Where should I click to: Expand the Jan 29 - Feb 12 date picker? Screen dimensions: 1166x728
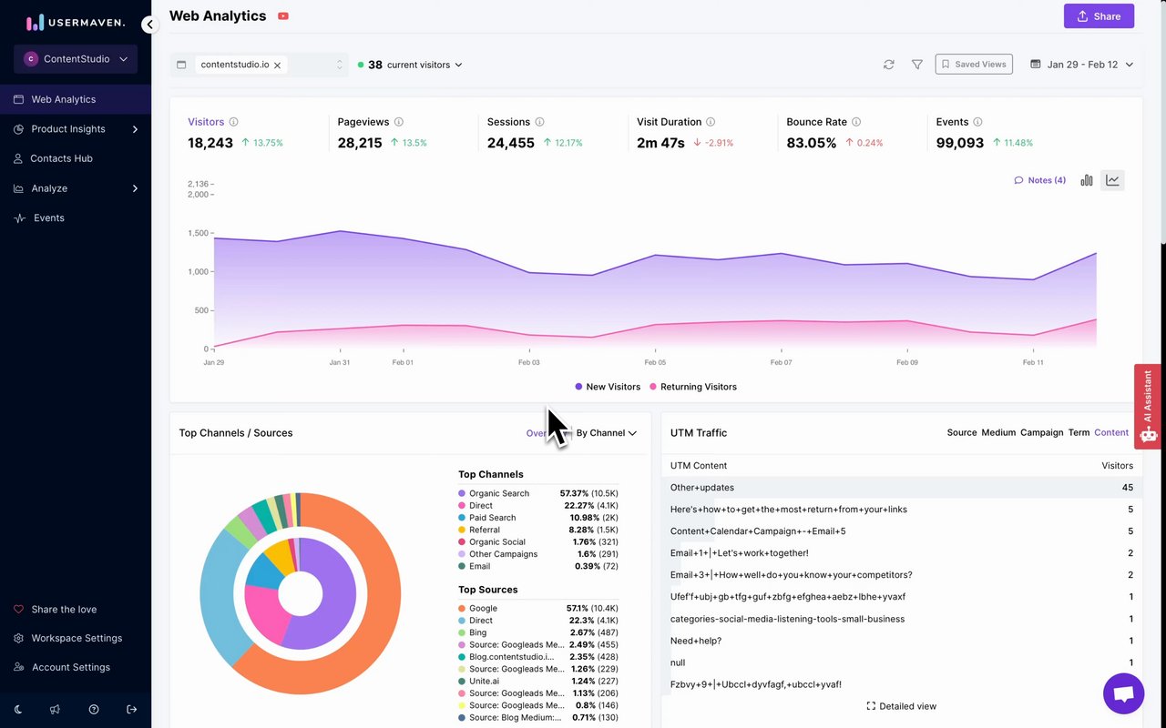coord(1081,65)
